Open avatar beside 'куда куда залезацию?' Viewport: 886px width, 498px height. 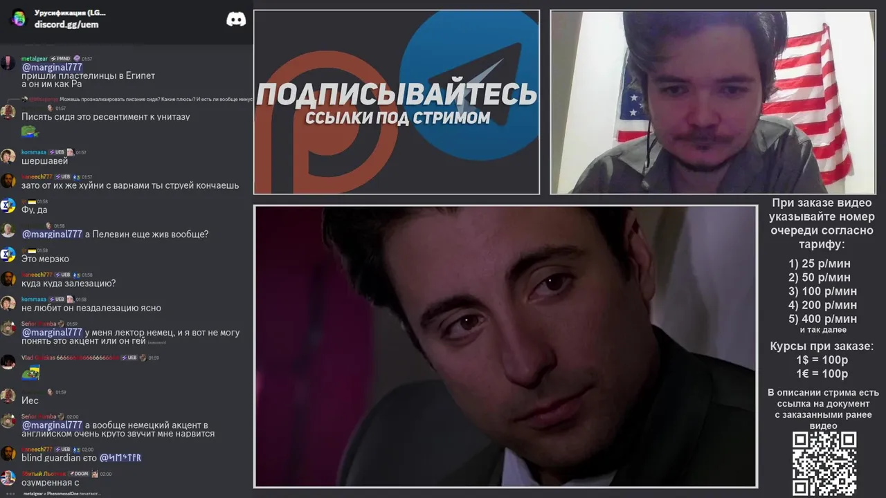pyautogui.click(x=8, y=279)
